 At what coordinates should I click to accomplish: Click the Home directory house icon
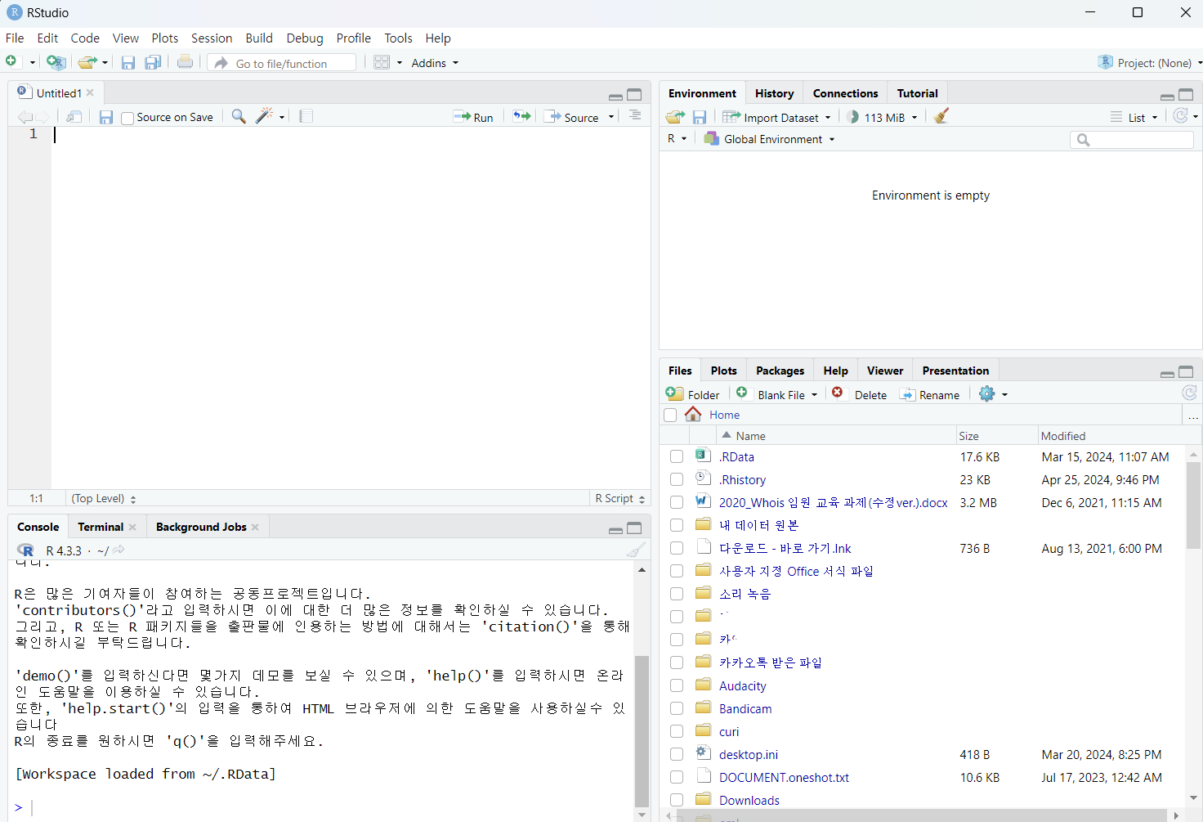[693, 414]
